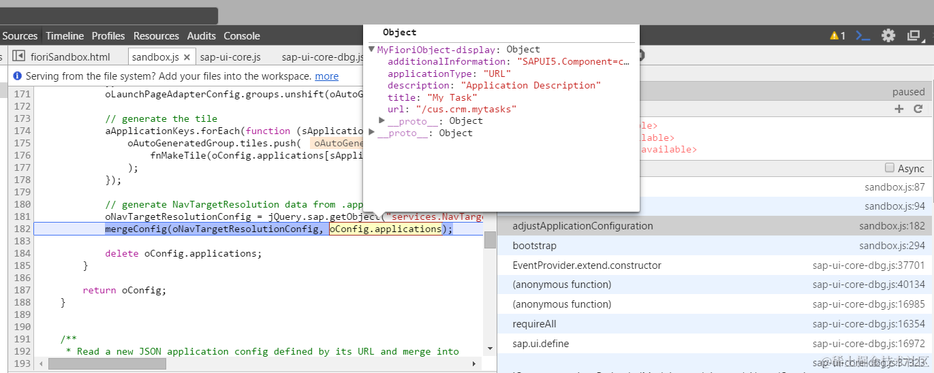
Task: Click the 'delete oConfig.applications' statement
Action: pyautogui.click(x=183, y=253)
